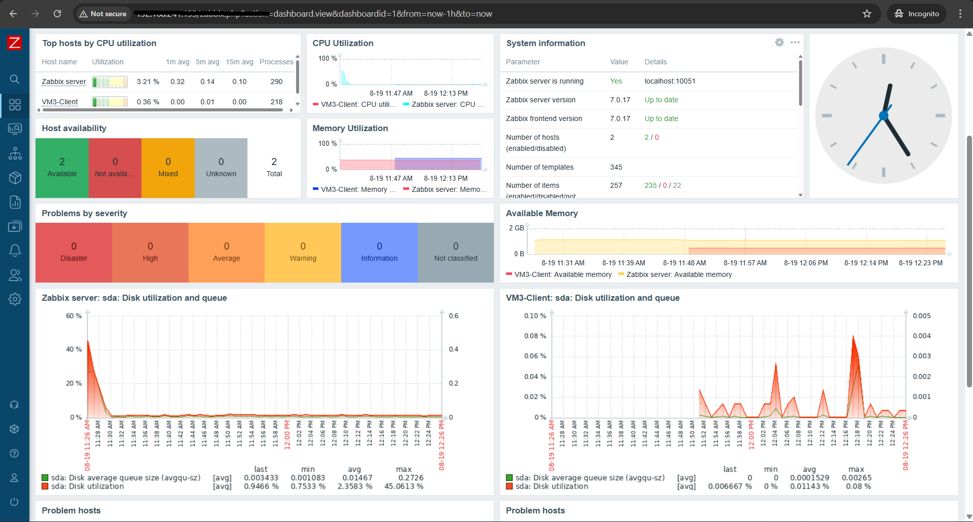Open the System information three-dots menu

tap(795, 43)
